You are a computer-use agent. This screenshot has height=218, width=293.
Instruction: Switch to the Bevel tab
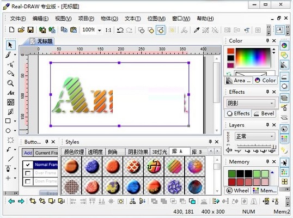click(x=264, y=113)
